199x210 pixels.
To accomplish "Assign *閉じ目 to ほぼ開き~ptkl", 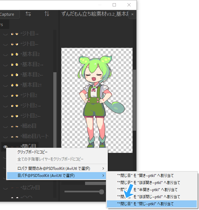I will 152,183.
